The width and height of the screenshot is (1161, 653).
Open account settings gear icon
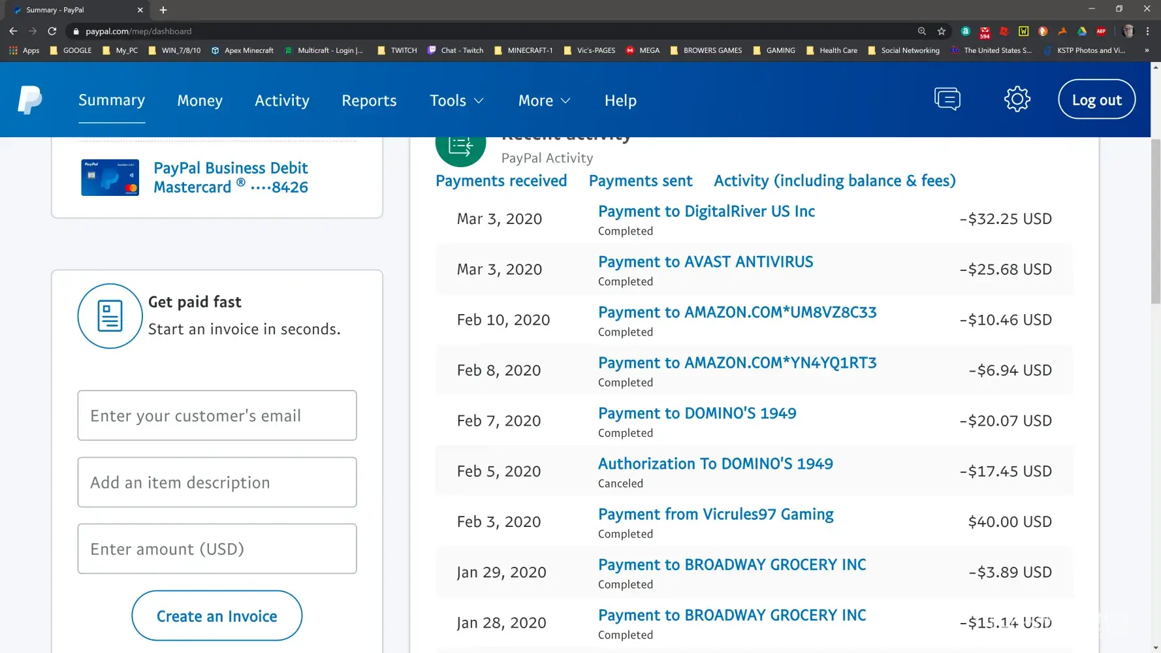coord(1017,99)
